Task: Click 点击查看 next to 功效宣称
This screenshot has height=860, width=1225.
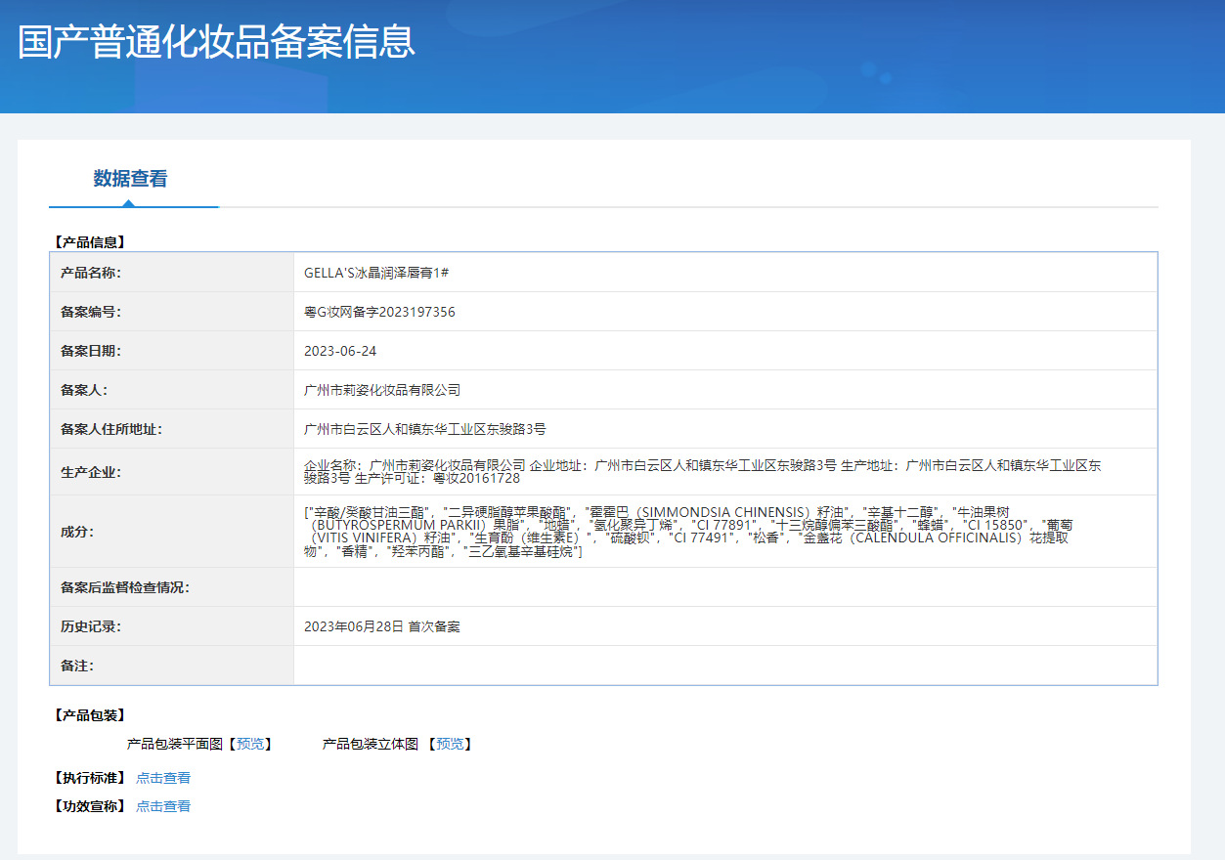Action: 163,806
